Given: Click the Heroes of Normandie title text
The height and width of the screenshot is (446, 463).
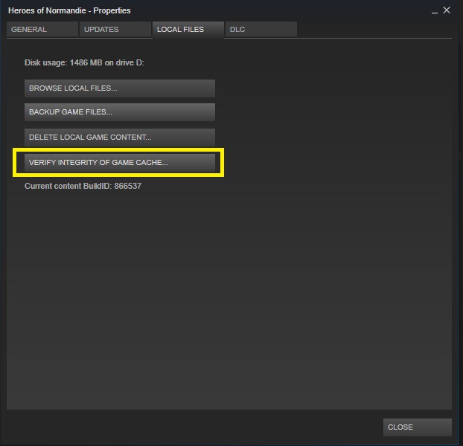Looking at the screenshot, I should pyautogui.click(x=68, y=11).
